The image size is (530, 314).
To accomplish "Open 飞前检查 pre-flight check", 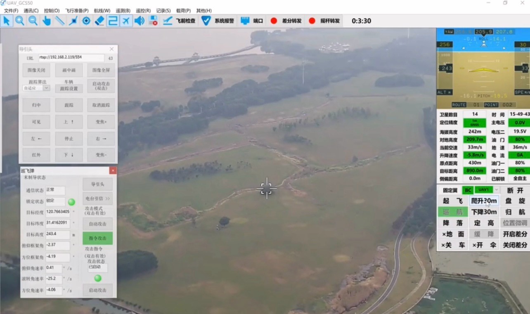I will pos(179,21).
